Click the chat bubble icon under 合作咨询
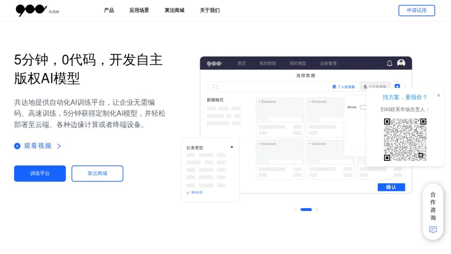Image resolution: width=451 pixels, height=254 pixels. (433, 229)
